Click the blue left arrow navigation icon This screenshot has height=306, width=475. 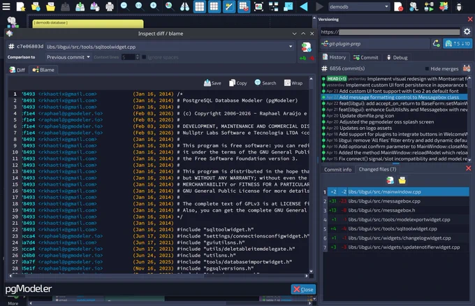(304, 6)
